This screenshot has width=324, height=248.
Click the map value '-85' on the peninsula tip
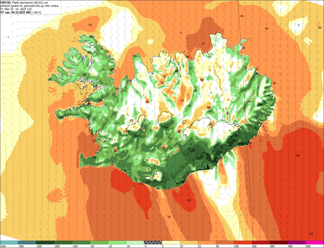click(x=61, y=117)
